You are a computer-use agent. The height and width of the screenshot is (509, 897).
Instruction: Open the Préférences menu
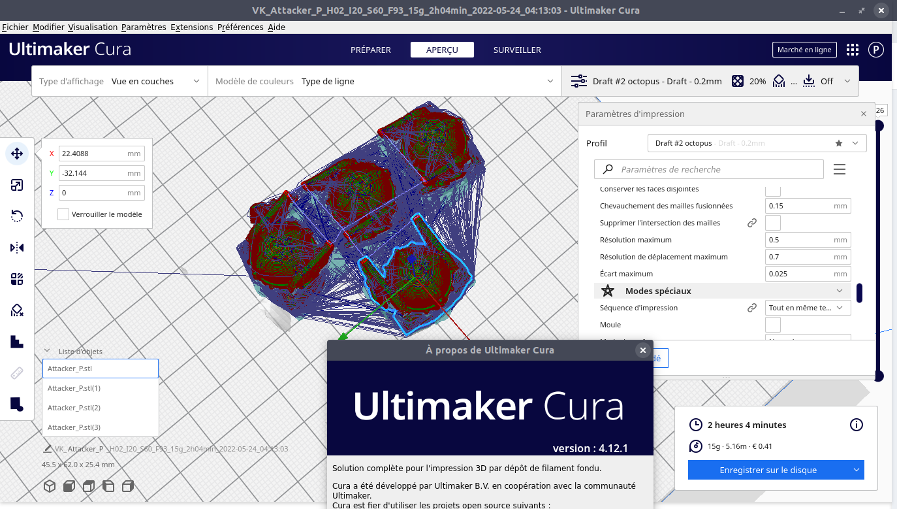[x=240, y=27]
